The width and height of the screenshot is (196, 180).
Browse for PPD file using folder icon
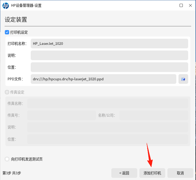pos(183,79)
